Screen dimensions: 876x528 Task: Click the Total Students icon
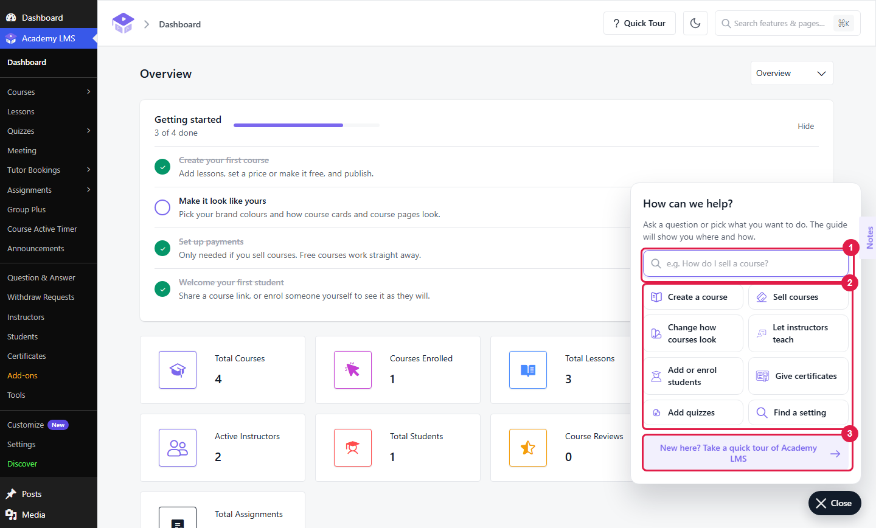(x=353, y=448)
